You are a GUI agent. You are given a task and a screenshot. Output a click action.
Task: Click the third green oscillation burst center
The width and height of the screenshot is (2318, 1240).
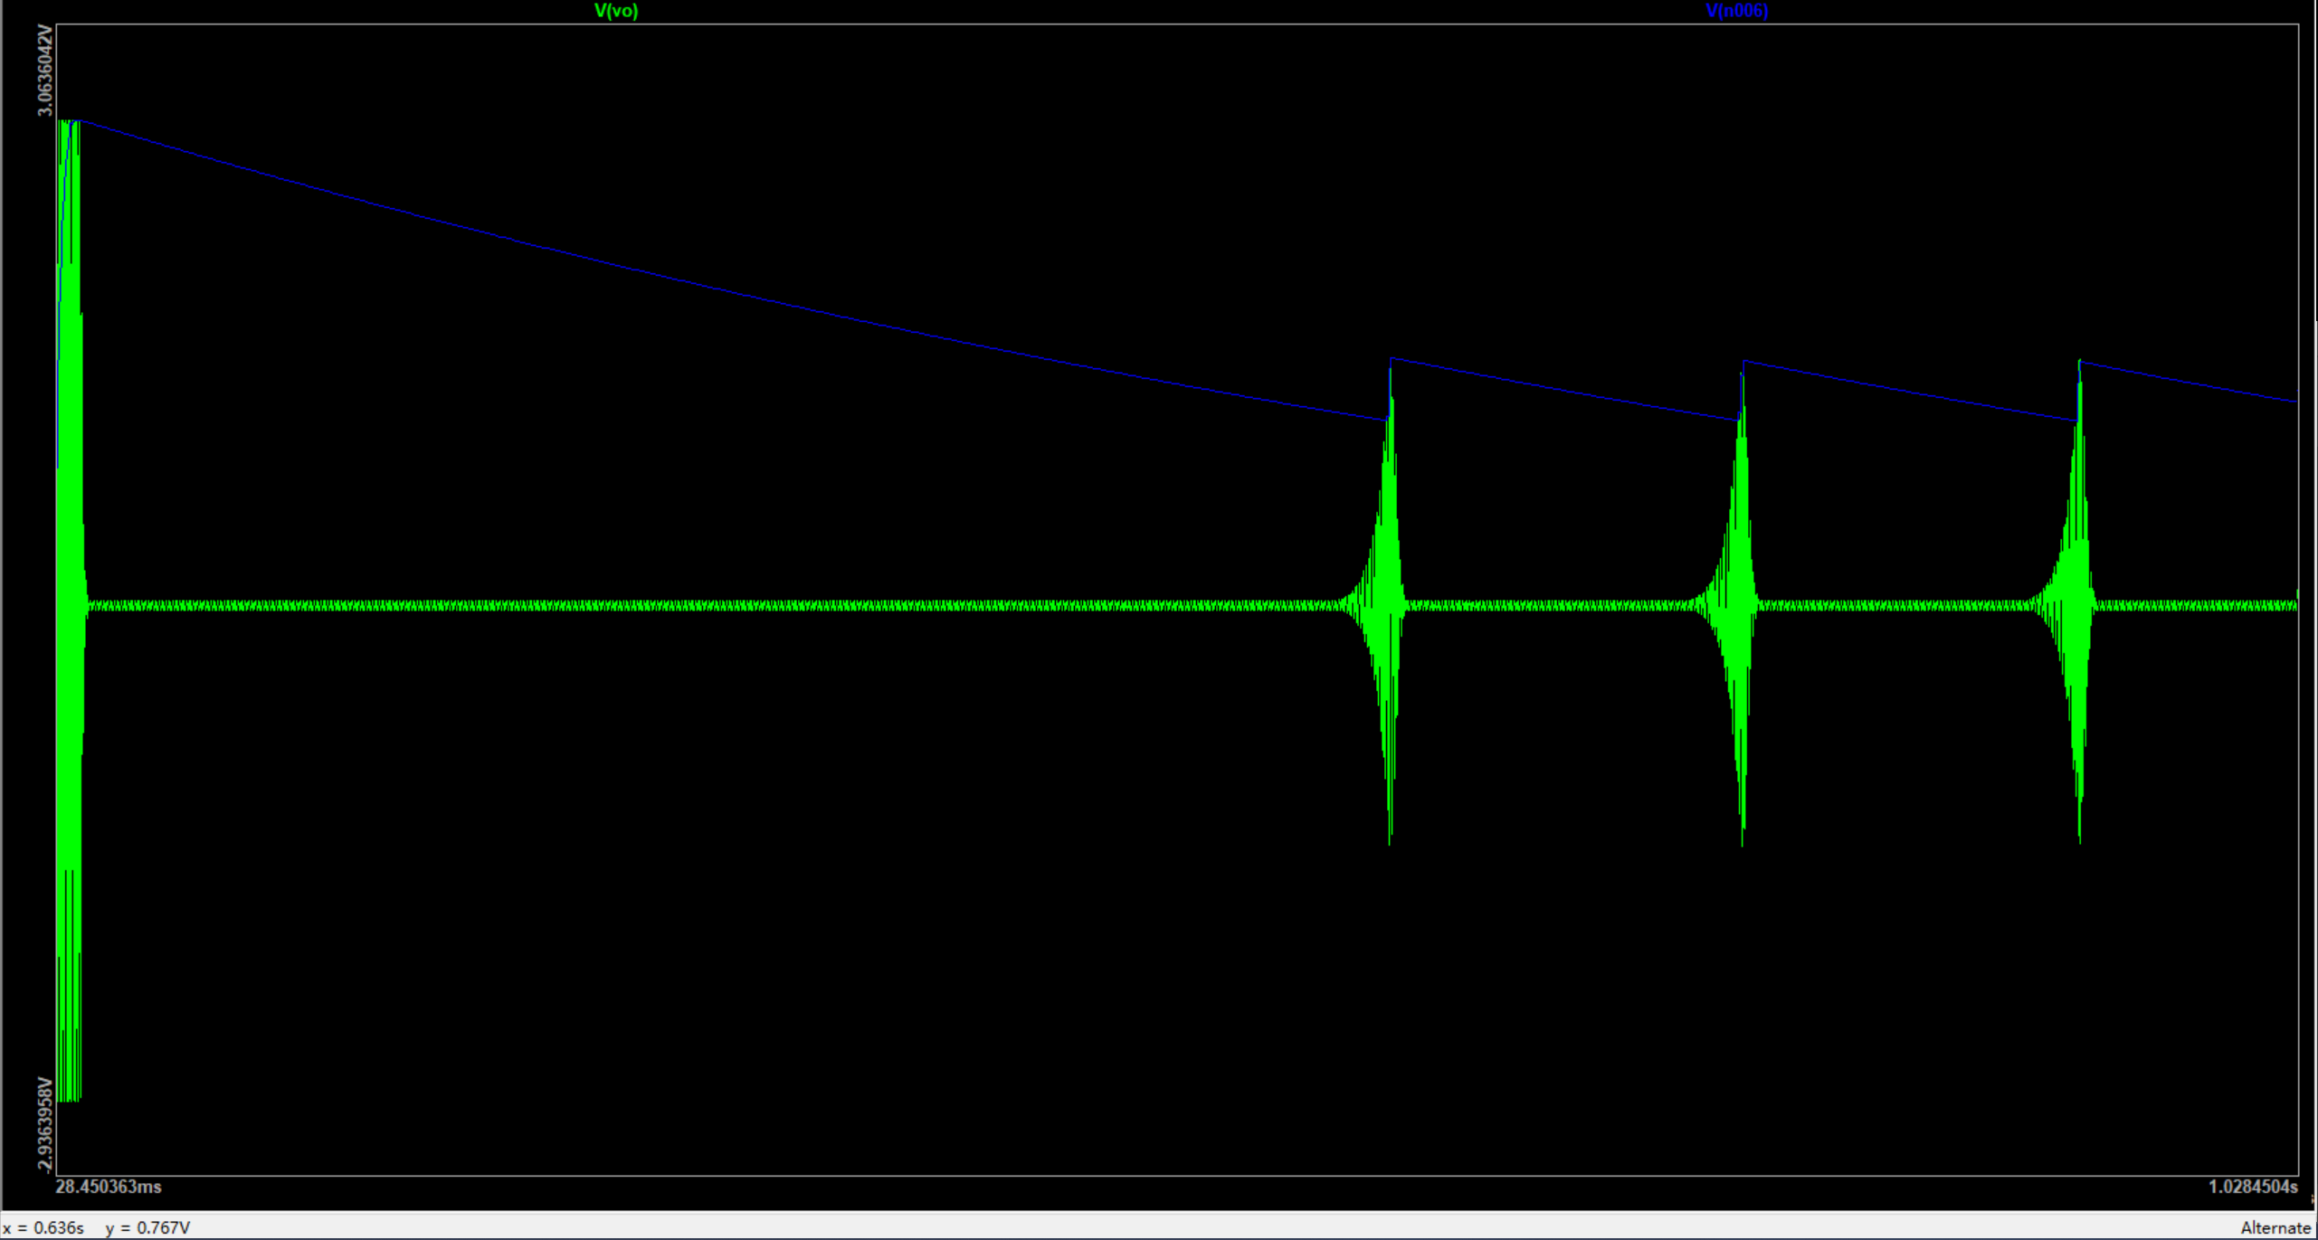(1741, 605)
